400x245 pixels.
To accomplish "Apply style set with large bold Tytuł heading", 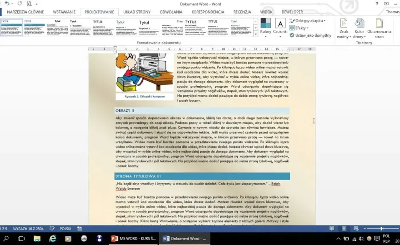I will 150,27.
